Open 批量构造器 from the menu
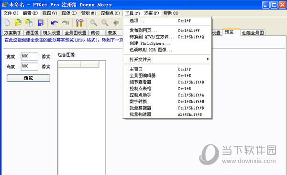 (167, 114)
